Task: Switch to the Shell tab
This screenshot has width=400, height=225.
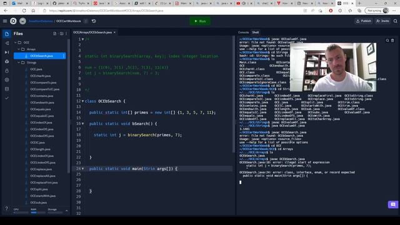Action: point(256,32)
